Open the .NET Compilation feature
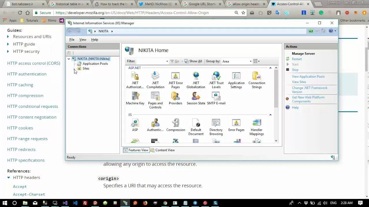The image size is (369, 207). (155, 80)
